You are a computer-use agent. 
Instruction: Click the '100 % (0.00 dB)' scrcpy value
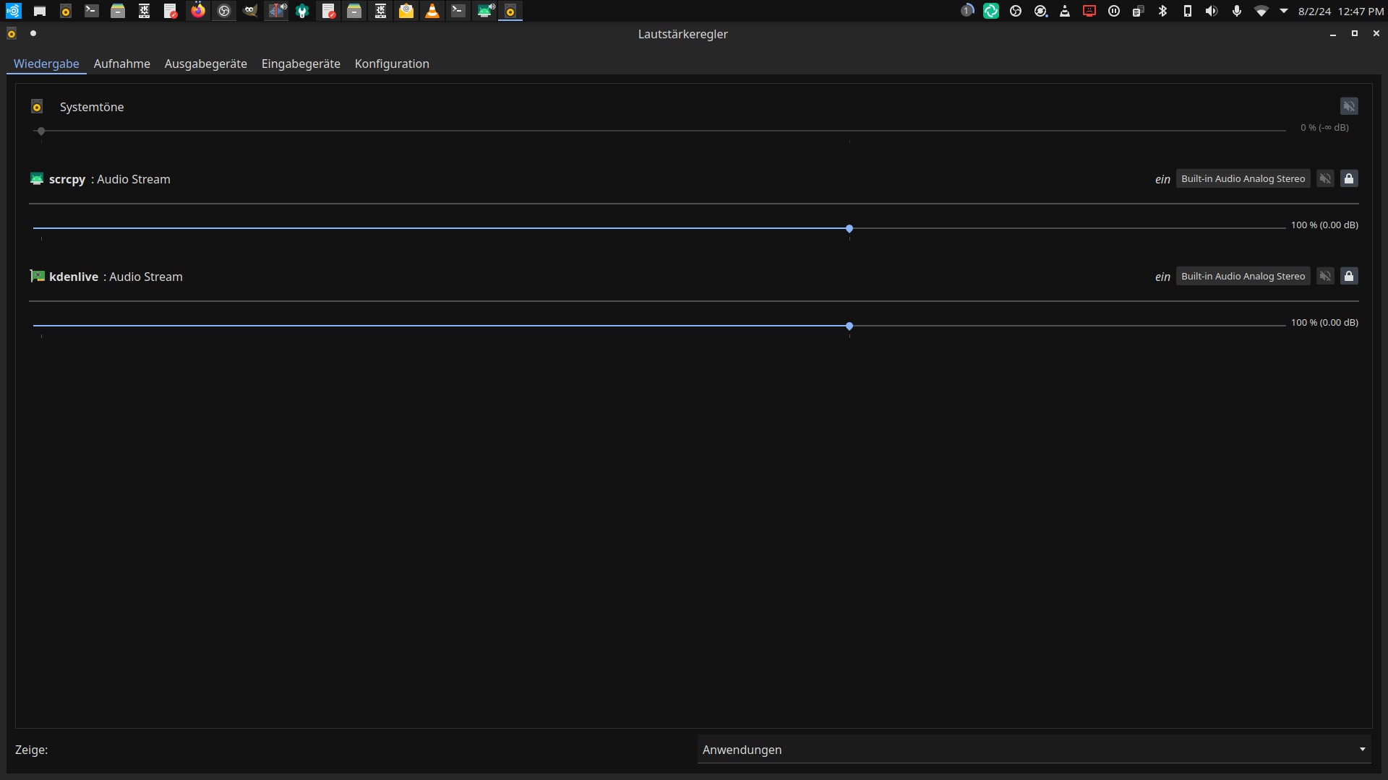click(1324, 225)
